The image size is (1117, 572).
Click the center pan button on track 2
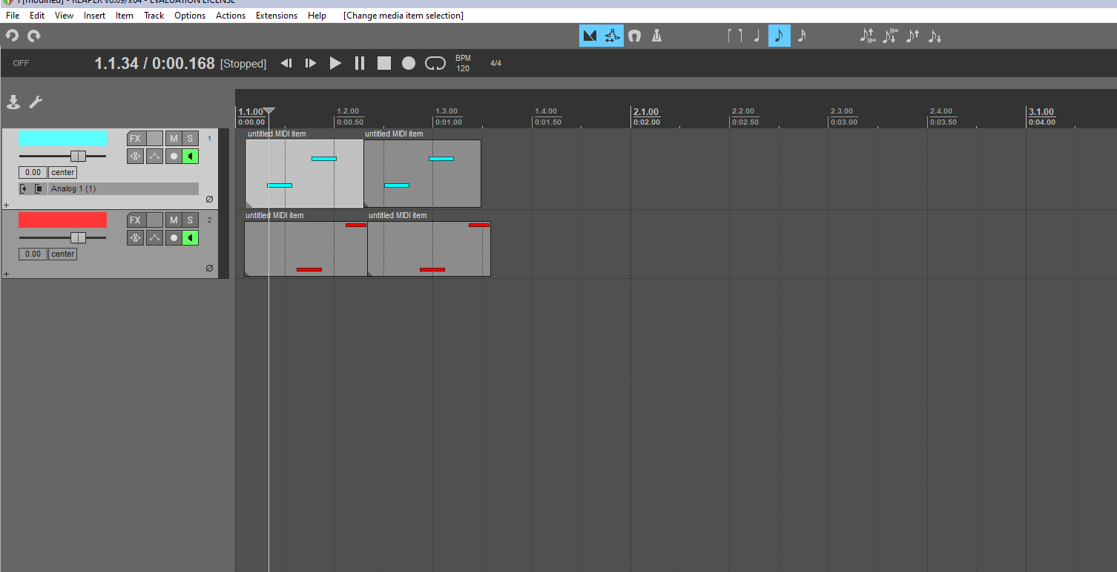click(63, 254)
